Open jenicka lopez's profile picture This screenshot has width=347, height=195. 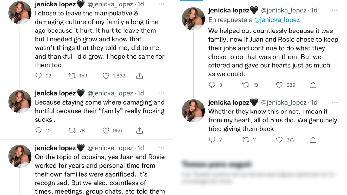(20, 12)
